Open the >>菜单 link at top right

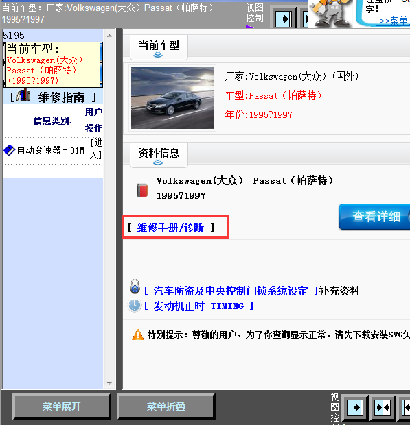pyautogui.click(x=394, y=21)
